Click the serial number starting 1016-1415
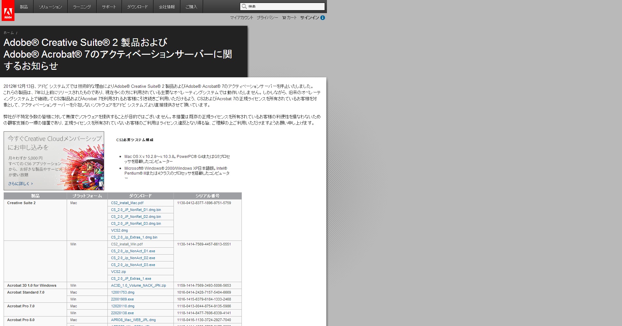 point(204,299)
